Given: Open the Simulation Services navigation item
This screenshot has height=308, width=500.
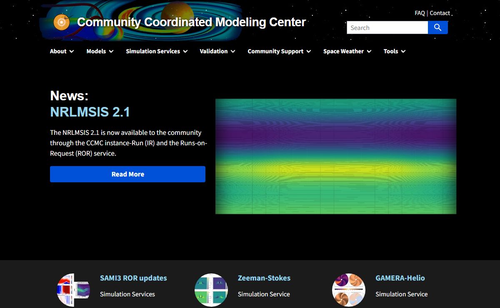Looking at the screenshot, I should [x=153, y=51].
